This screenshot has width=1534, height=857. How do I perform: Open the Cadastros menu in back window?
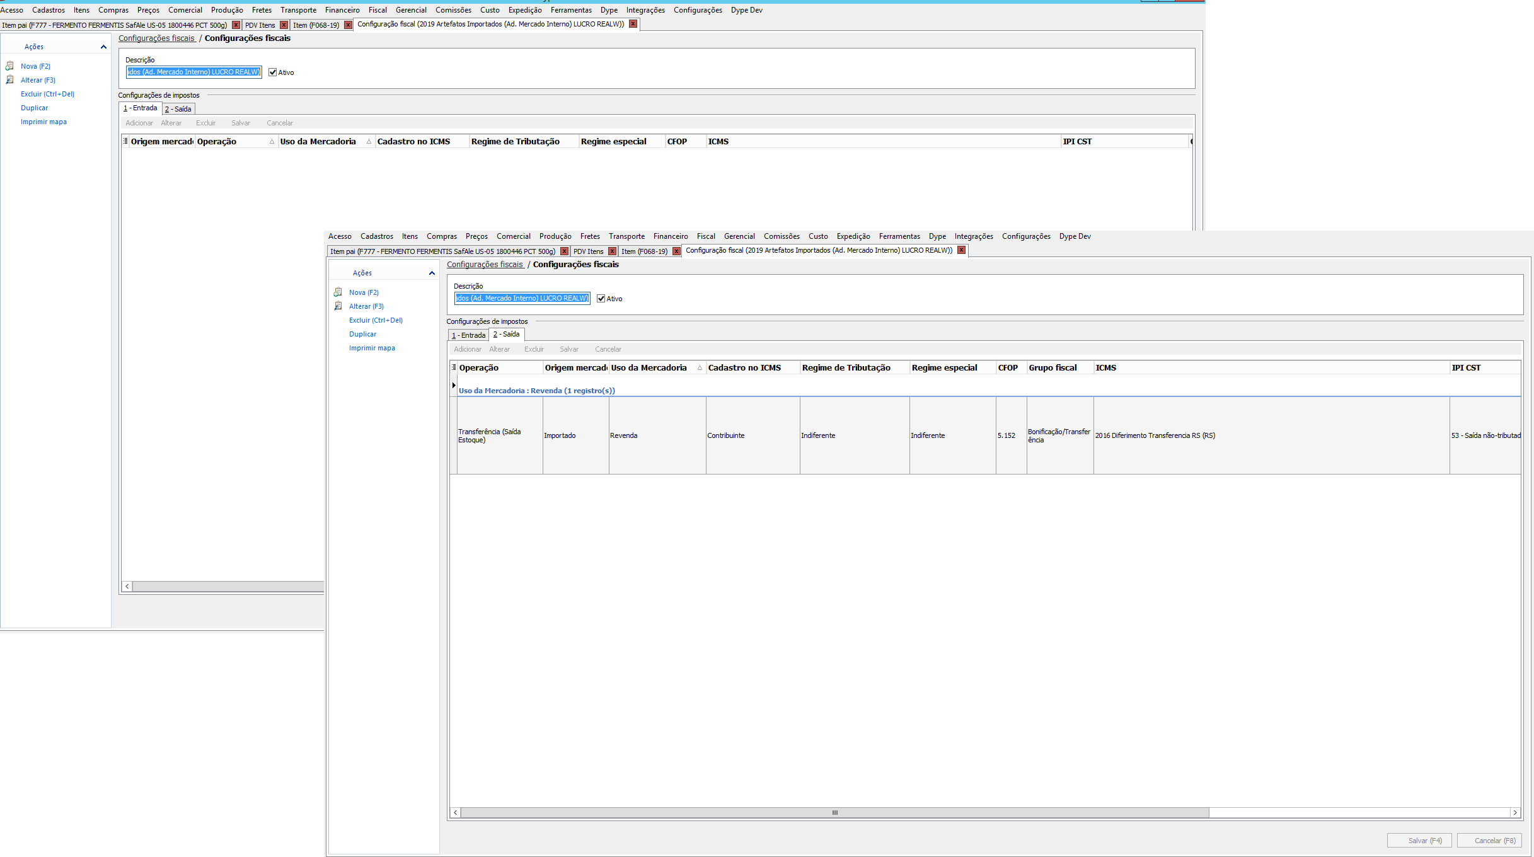pos(49,10)
